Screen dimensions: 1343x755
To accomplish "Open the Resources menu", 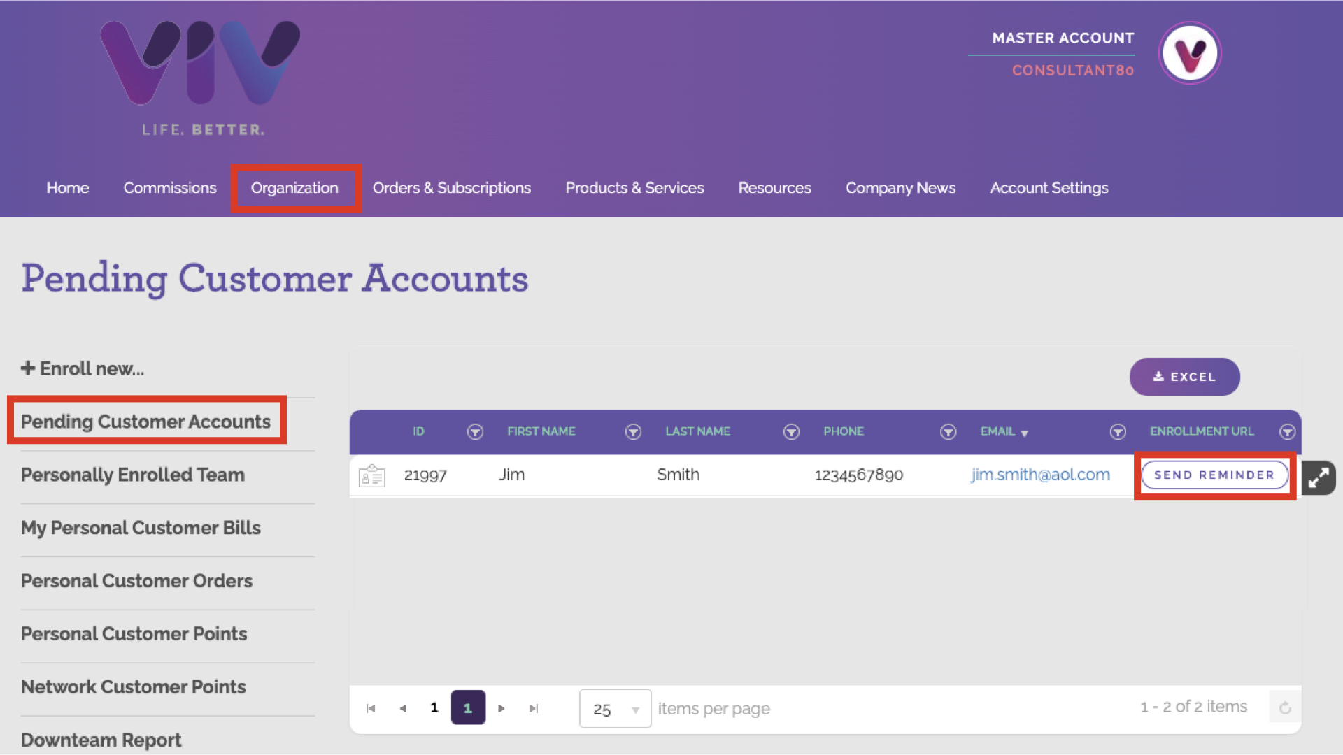I will (775, 188).
